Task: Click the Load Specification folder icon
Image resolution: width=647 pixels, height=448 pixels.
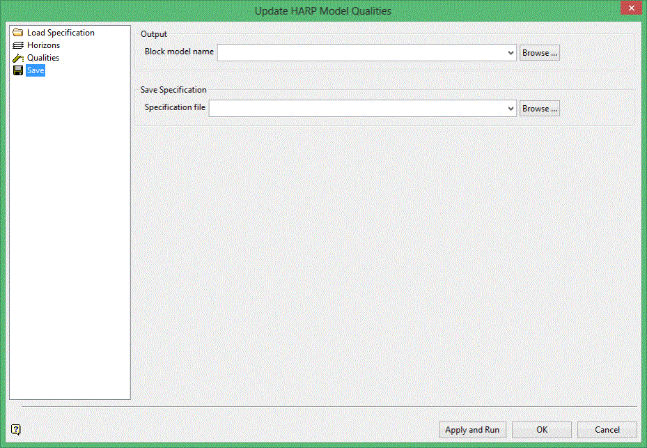Action: click(x=17, y=32)
